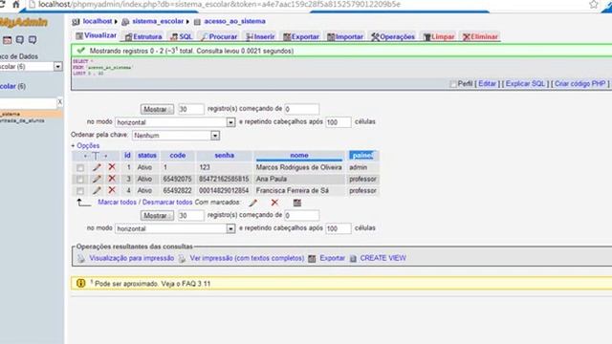Expand the Opções section

pyautogui.click(x=85, y=145)
